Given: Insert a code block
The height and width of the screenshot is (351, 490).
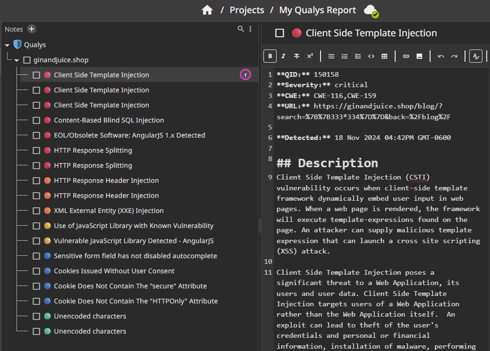Looking at the screenshot, I should pos(371,56).
